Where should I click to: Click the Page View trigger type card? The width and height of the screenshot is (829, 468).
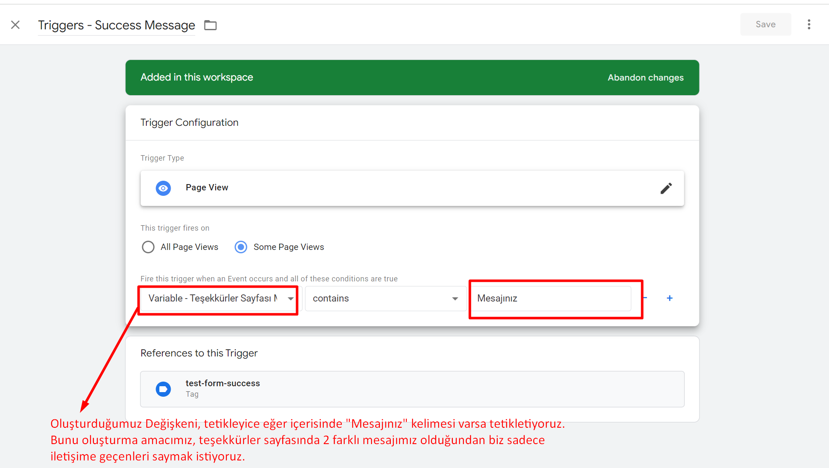412,188
